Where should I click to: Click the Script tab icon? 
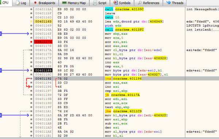click(x=95, y=3)
